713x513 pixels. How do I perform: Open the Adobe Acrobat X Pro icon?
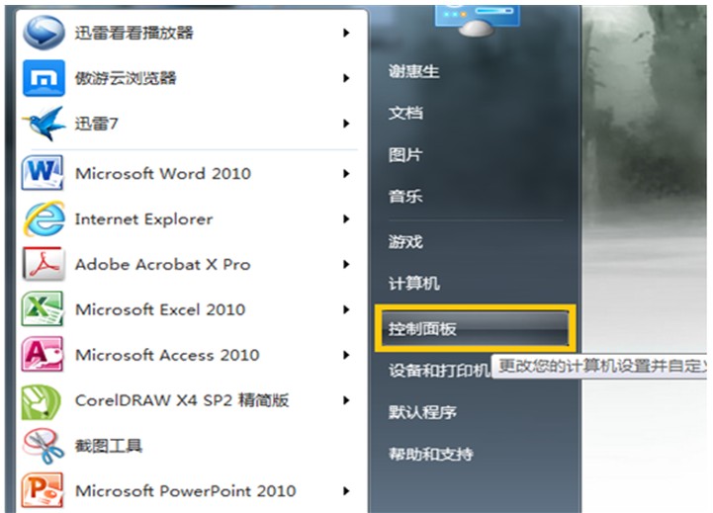[43, 264]
